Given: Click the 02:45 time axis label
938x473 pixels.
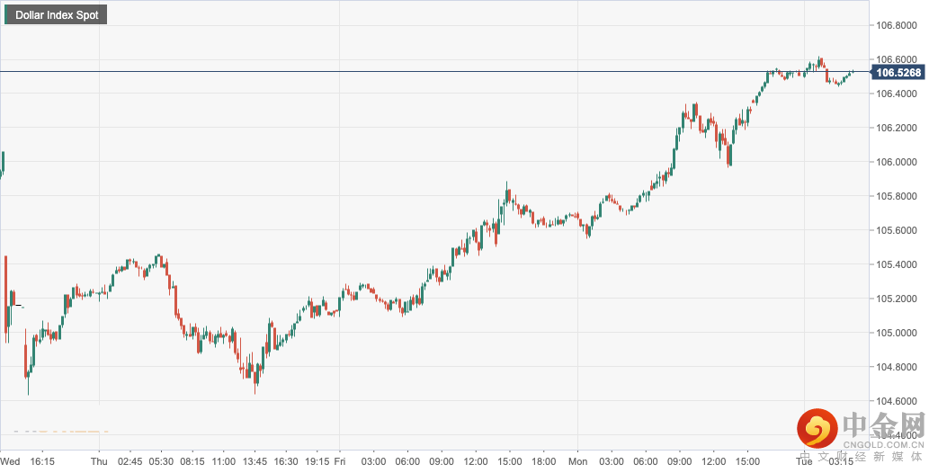Looking at the screenshot, I should (x=130, y=461).
